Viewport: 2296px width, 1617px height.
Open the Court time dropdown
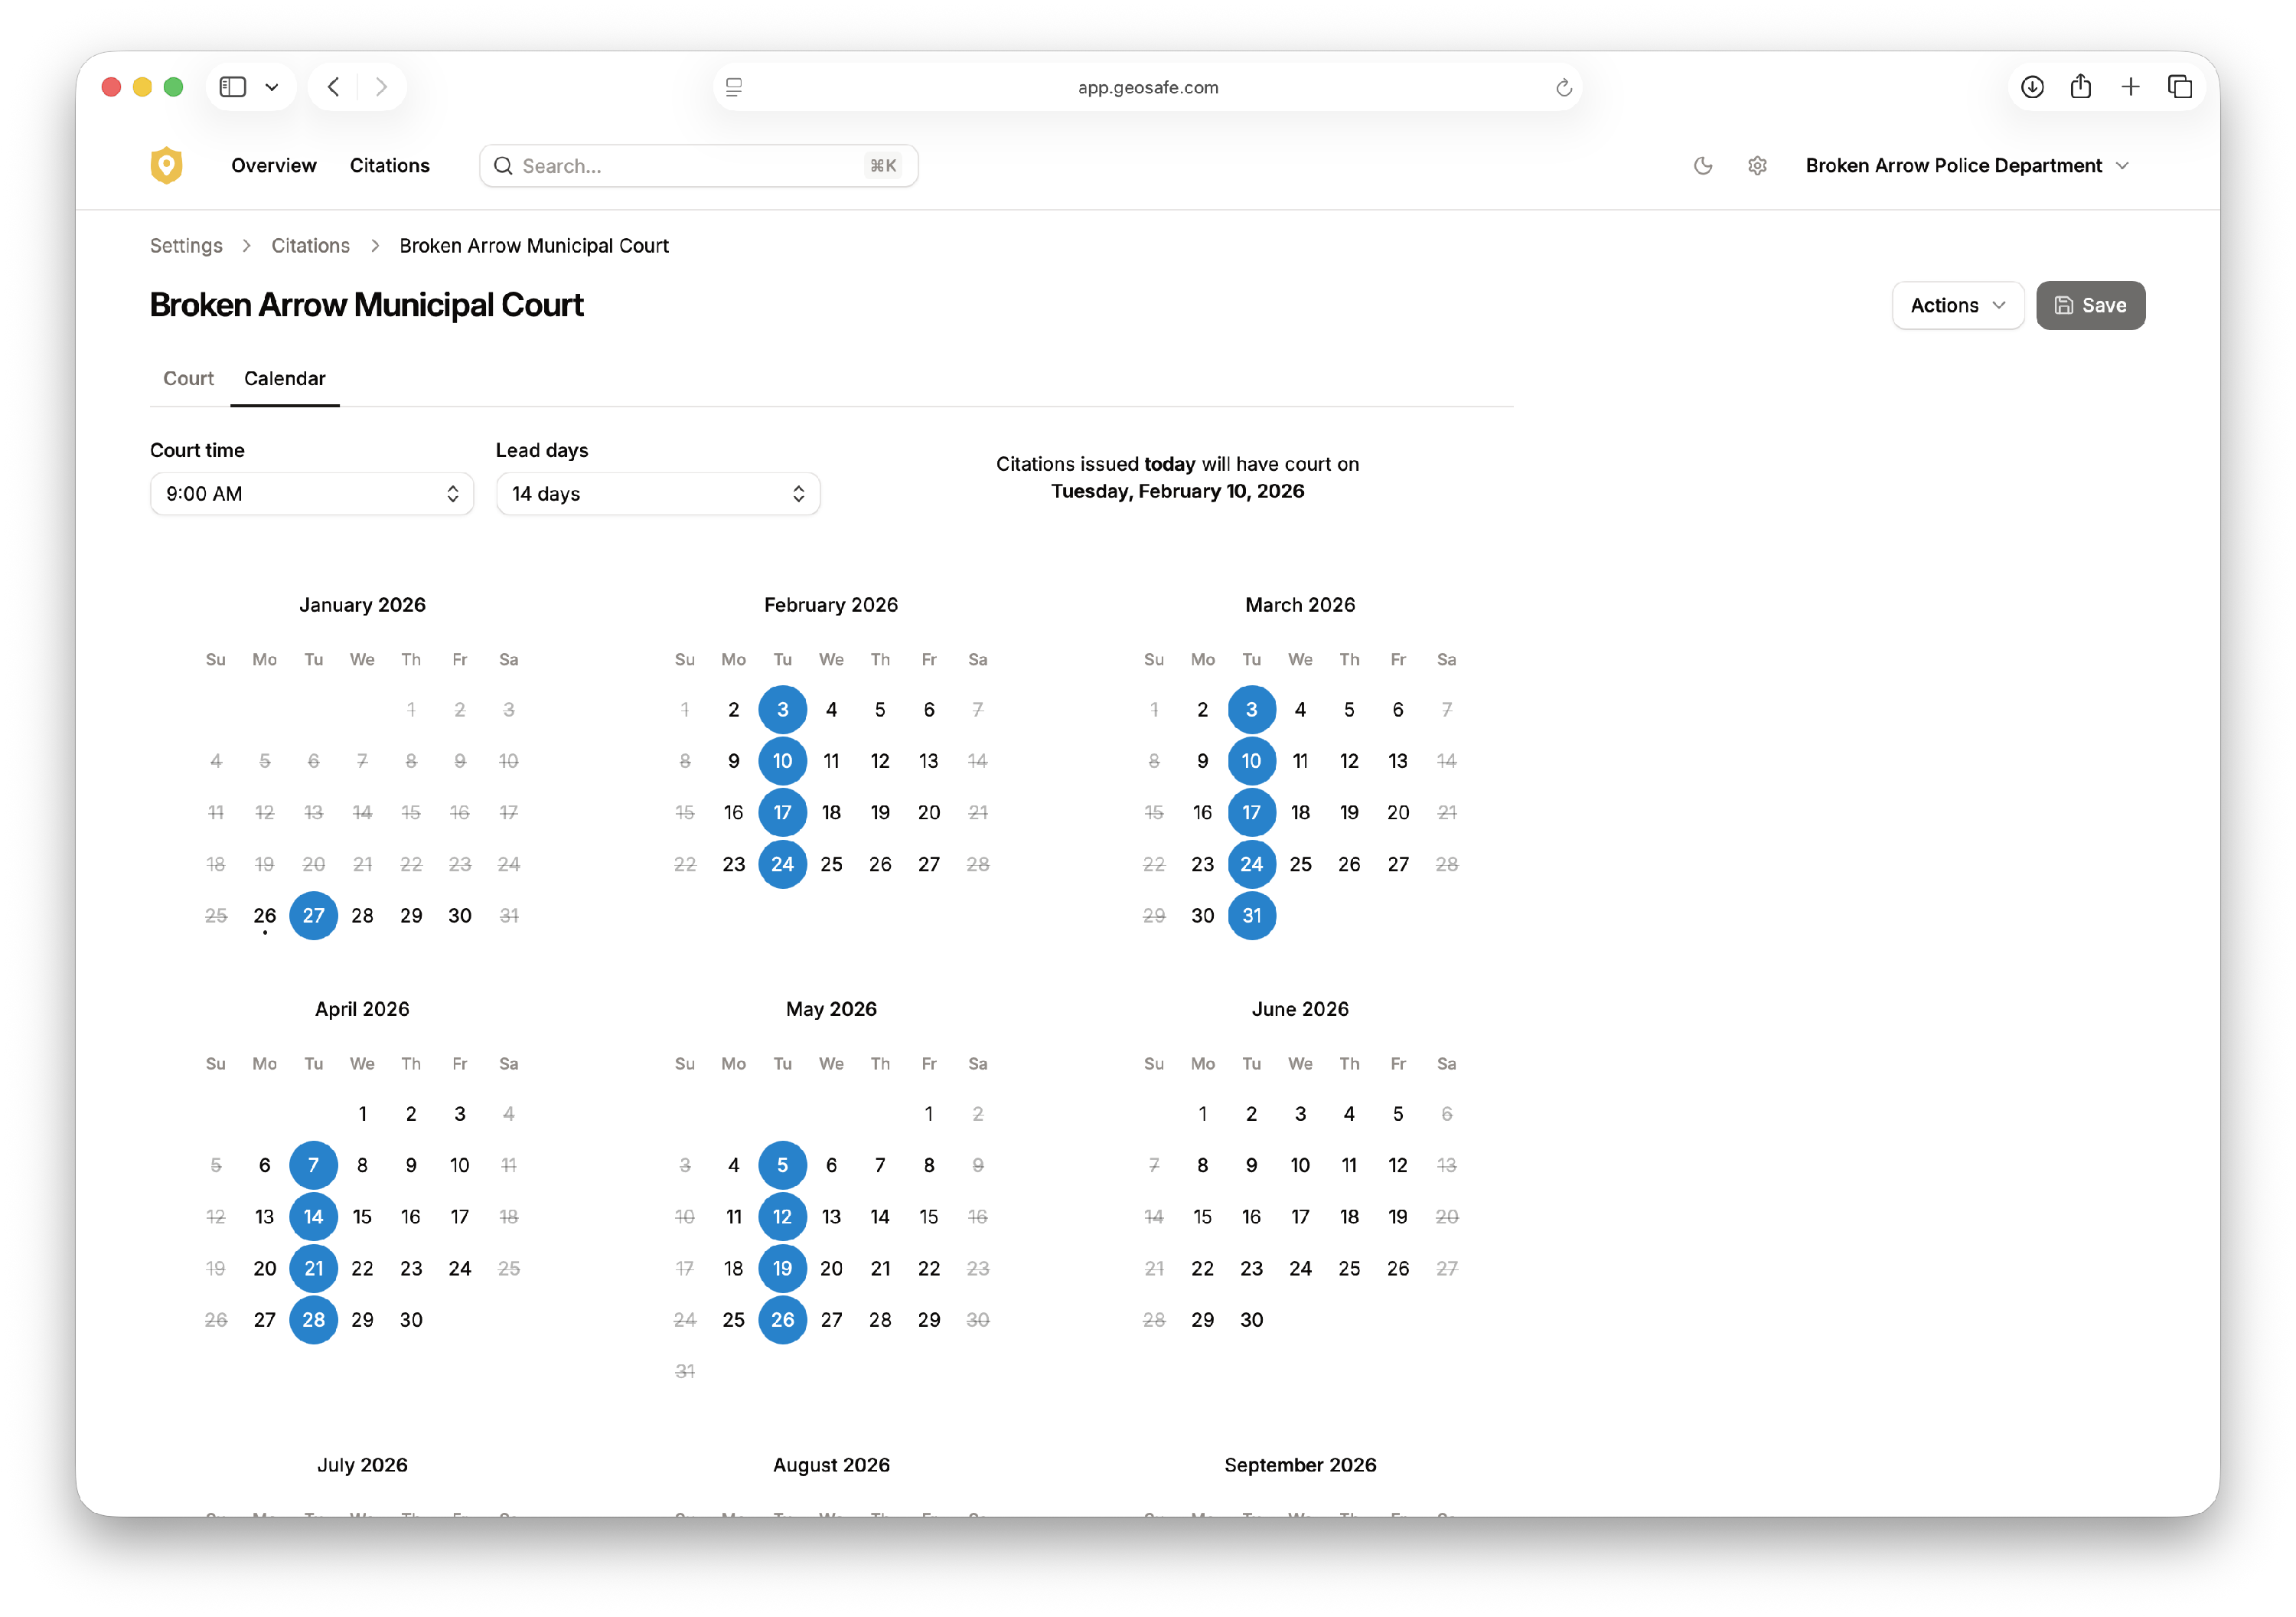311,493
